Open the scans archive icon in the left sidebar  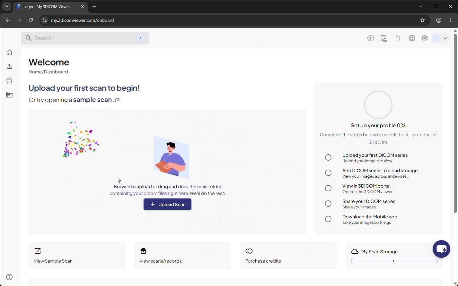(x=9, y=80)
